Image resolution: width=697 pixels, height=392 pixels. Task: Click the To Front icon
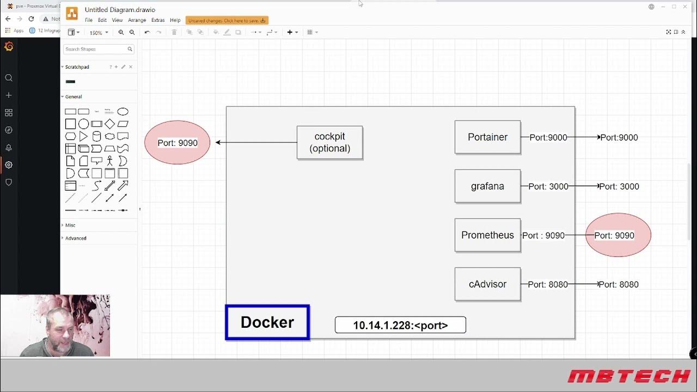tap(189, 33)
